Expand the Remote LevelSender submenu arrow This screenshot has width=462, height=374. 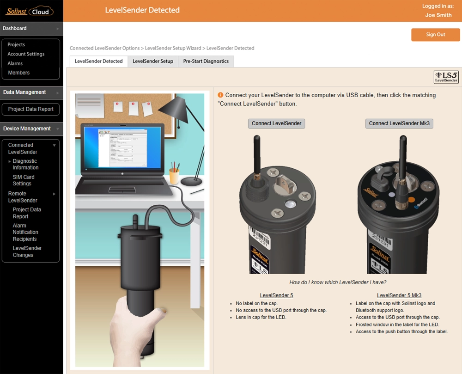54,194
